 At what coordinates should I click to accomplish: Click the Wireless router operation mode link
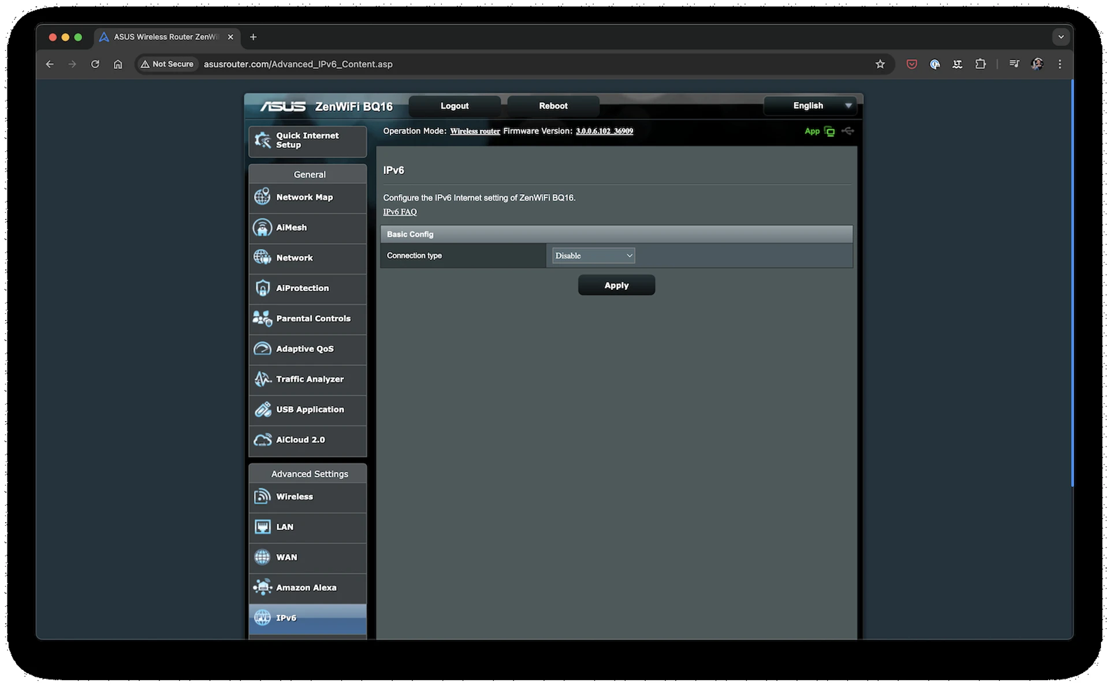[475, 131]
